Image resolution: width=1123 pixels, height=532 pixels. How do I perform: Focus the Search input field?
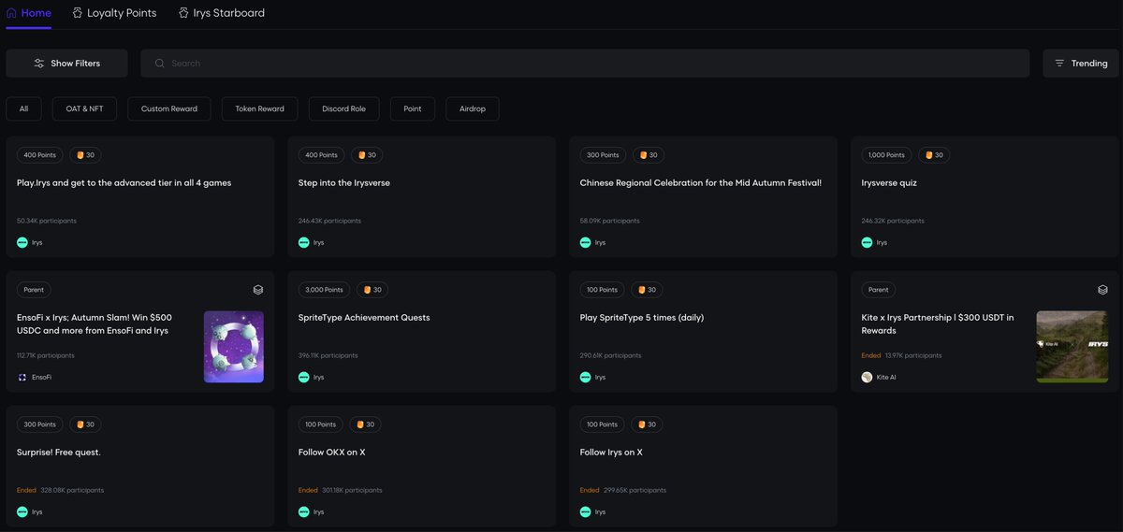pyautogui.click(x=585, y=64)
